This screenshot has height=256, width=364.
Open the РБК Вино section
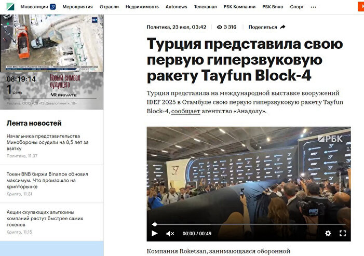tap(273, 7)
